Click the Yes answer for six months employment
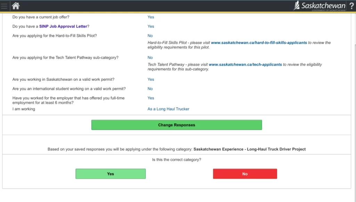 (151, 98)
